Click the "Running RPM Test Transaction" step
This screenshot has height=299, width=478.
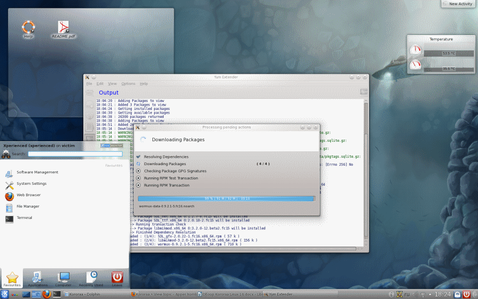tap(170, 178)
